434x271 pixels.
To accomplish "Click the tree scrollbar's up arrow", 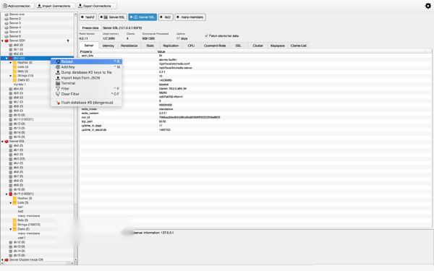I will click(x=75, y=14).
